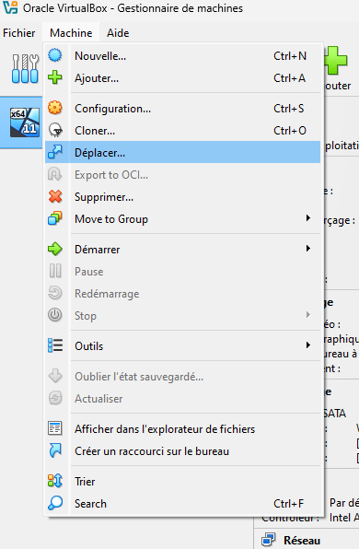Viewport: 359px width, 549px height.
Task: Click the sheep Cloner icon
Action: [55, 130]
